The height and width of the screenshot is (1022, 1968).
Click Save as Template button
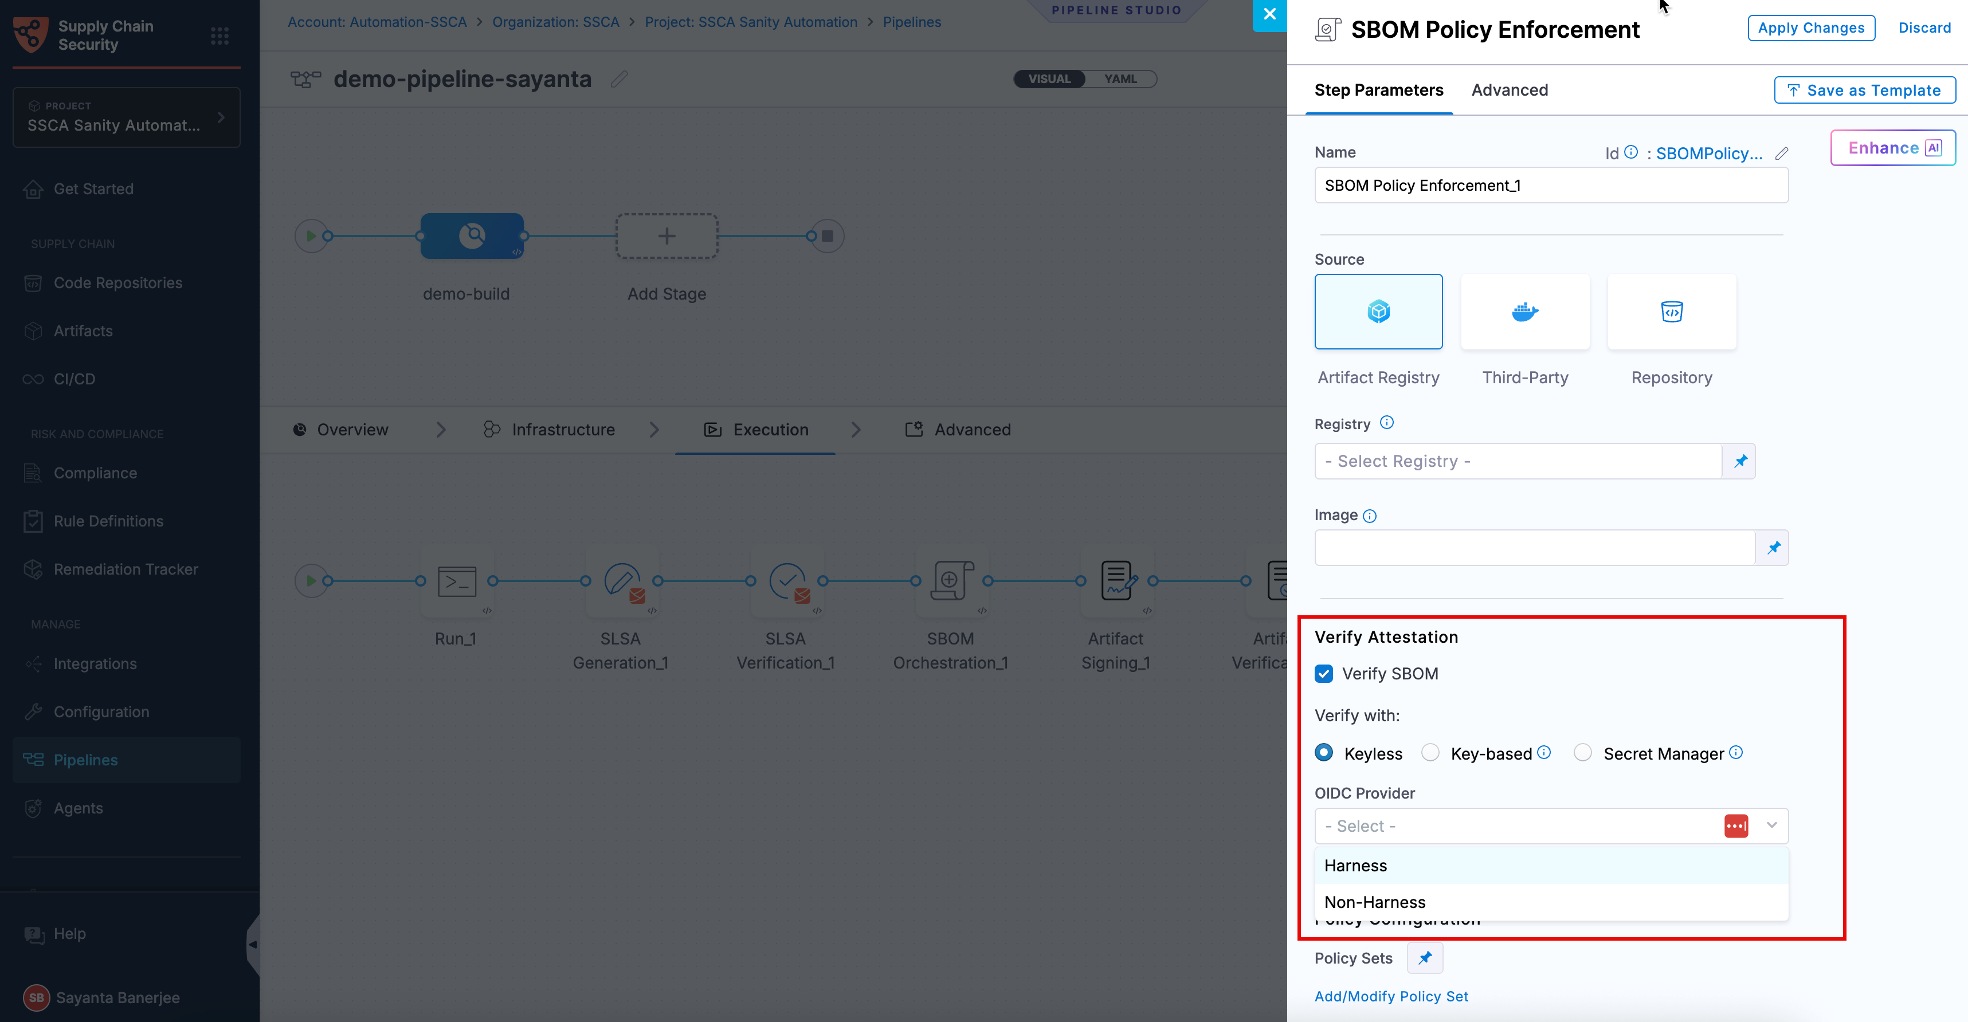coord(1865,90)
